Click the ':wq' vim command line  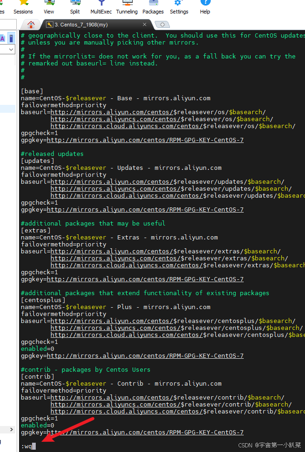coord(28,446)
